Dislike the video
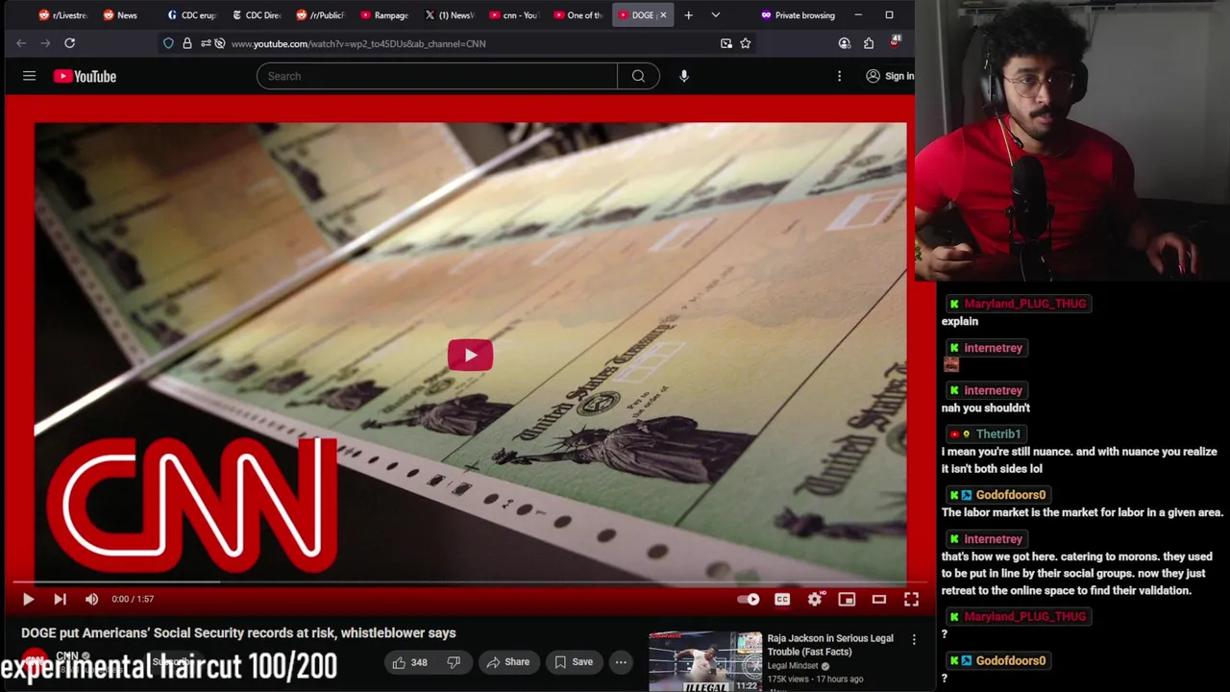Viewport: 1230px width, 692px height. click(454, 662)
